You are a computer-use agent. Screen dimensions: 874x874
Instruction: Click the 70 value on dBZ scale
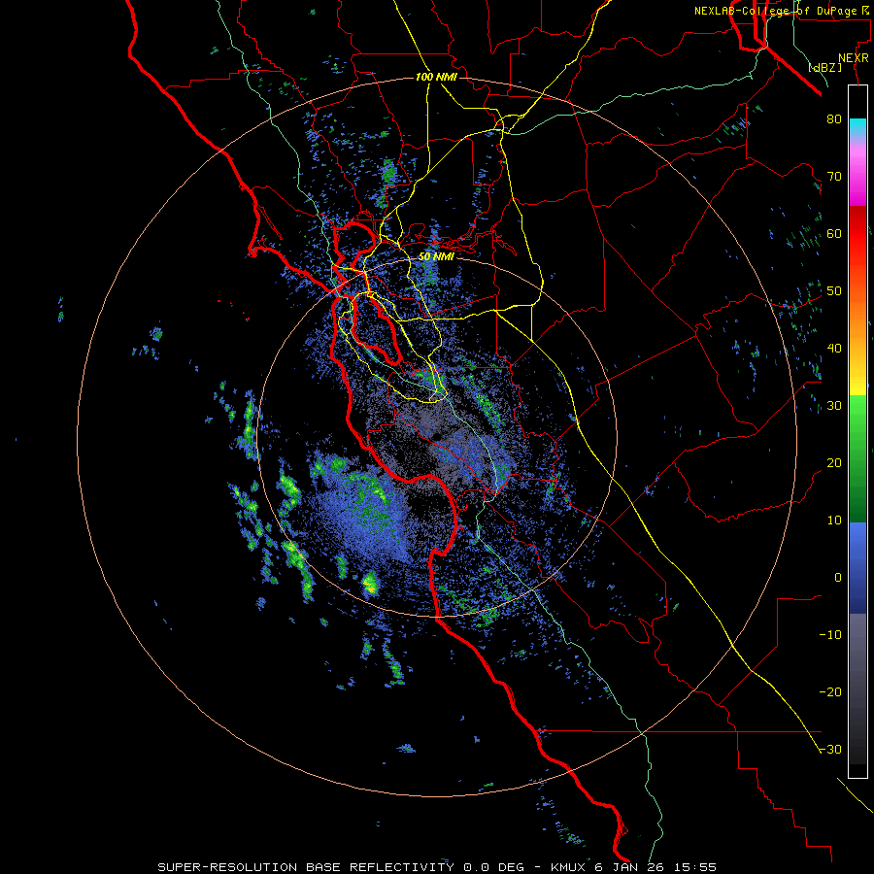[x=834, y=177]
